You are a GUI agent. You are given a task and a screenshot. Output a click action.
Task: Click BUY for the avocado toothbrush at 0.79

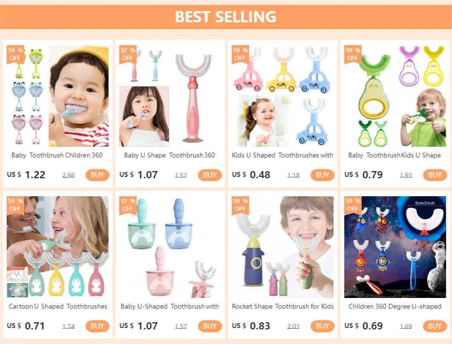435,175
